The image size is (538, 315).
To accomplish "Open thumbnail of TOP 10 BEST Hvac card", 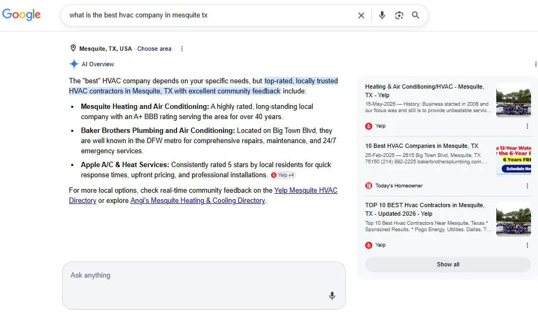I will pos(513,219).
